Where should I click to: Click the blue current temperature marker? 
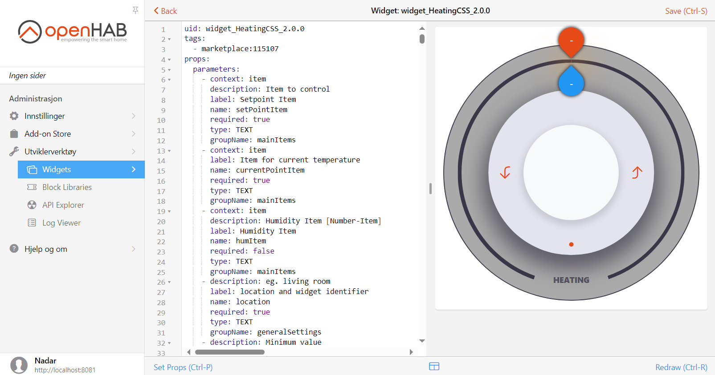(x=571, y=83)
